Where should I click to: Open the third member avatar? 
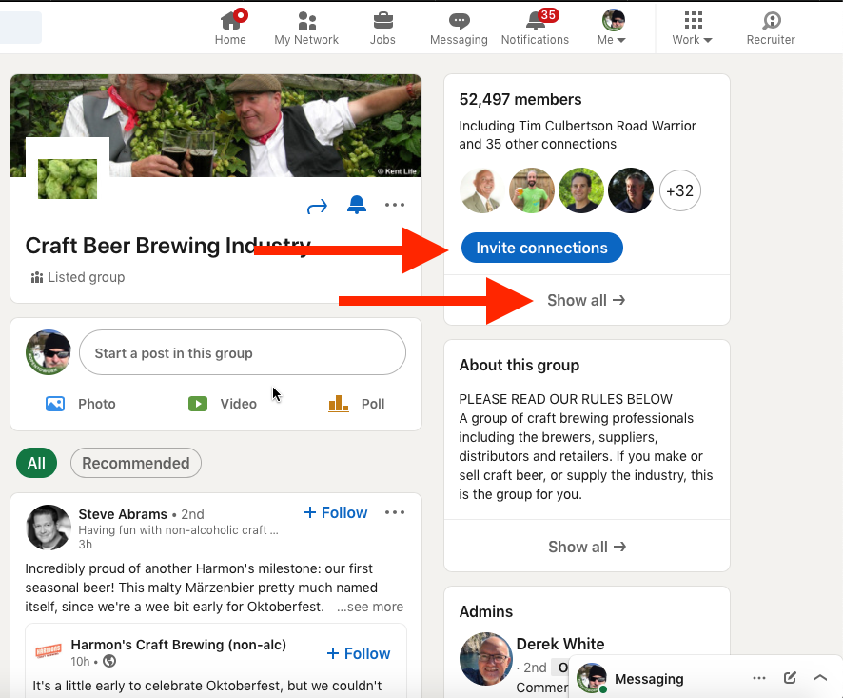[x=581, y=190]
